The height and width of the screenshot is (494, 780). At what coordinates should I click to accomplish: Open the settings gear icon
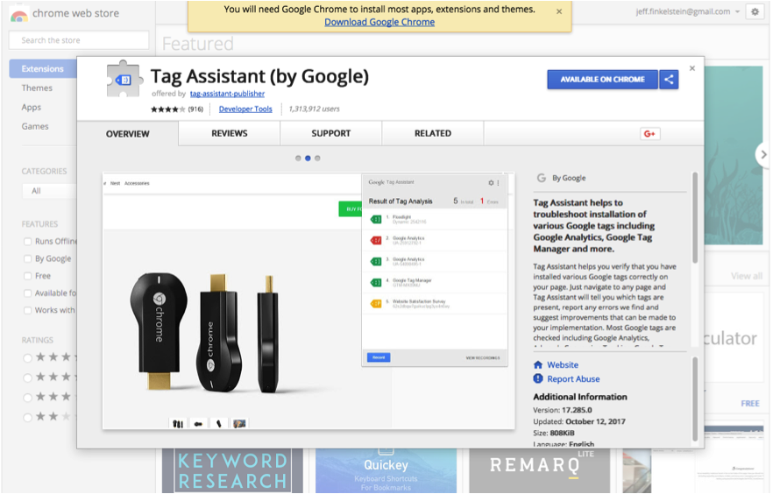click(x=755, y=12)
